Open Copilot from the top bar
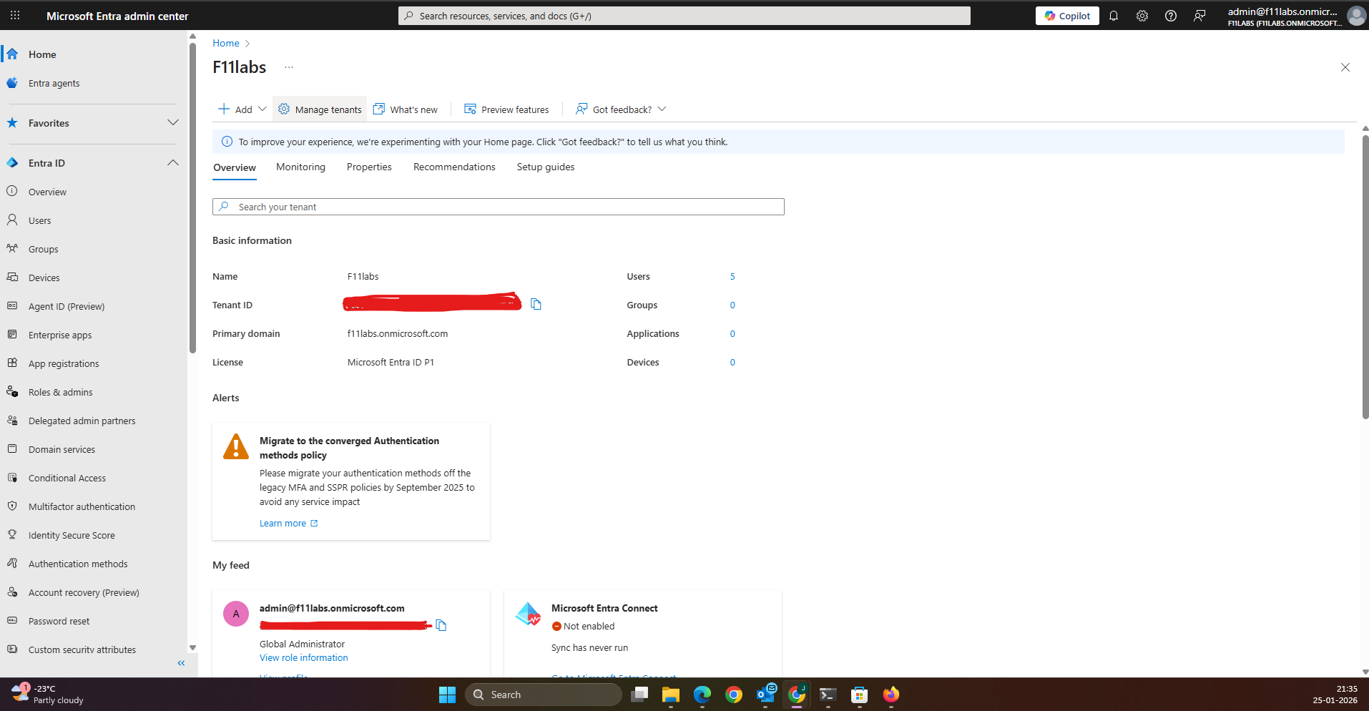1369x711 pixels. pos(1066,15)
